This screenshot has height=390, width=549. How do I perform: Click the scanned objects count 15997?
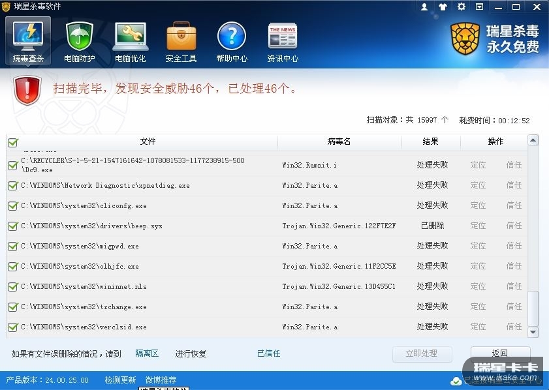pos(427,120)
